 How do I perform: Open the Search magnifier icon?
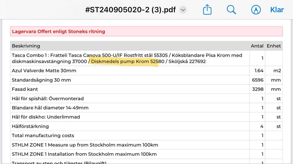(x=231, y=10)
